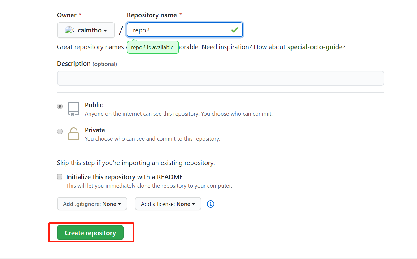
Task: Focus the Repository name input field
Action: (x=185, y=30)
